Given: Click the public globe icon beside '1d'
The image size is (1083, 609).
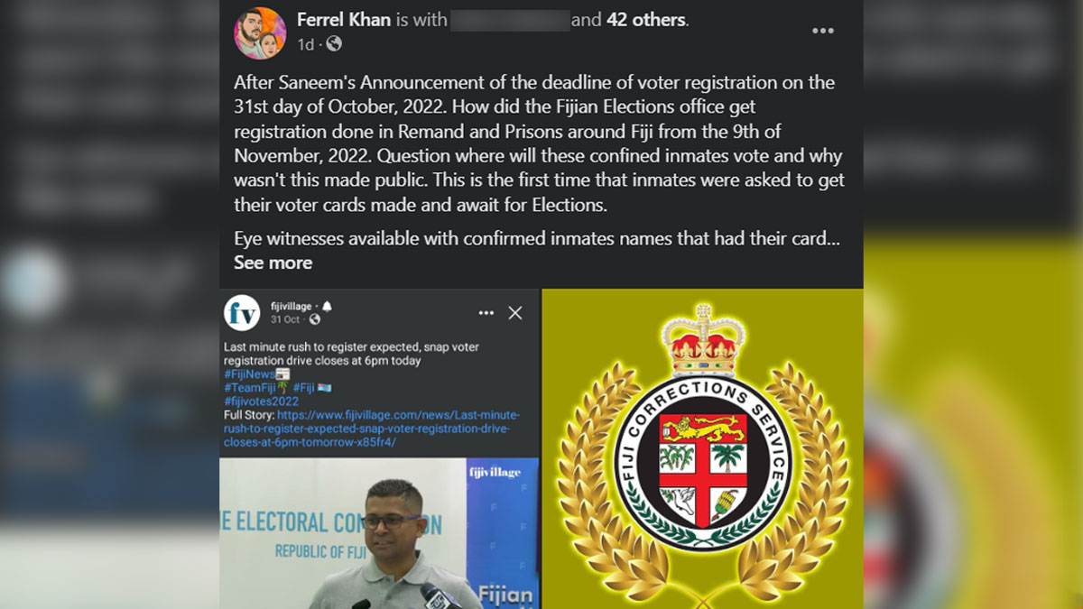Looking at the screenshot, I should pos(334,43).
